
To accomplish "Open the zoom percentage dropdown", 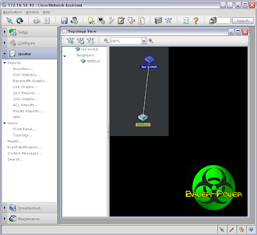I will point(144,41).
